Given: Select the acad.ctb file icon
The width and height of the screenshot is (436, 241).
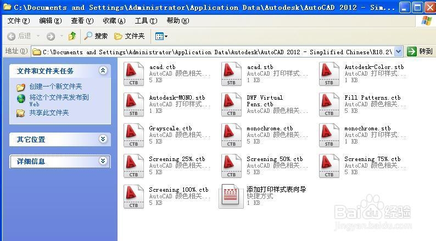Looking at the screenshot, I should (134, 74).
